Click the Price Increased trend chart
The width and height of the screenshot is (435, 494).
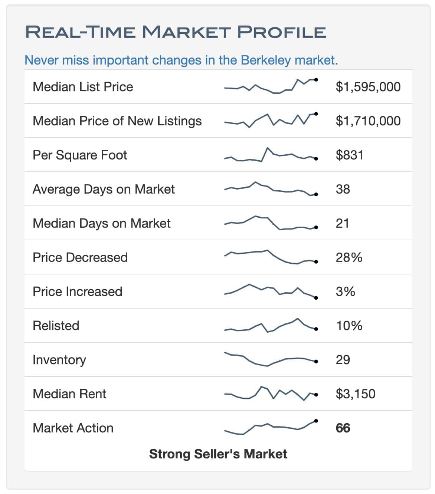271,291
